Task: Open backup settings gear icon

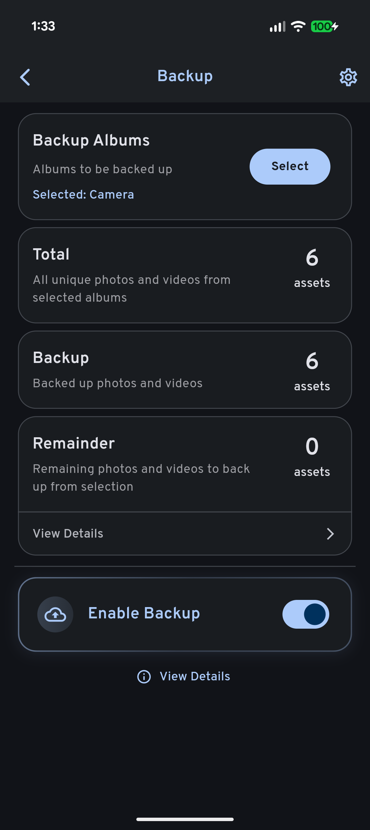Action: point(348,77)
